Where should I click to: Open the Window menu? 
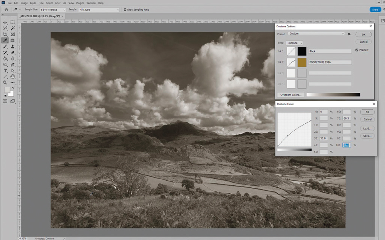pos(91,3)
